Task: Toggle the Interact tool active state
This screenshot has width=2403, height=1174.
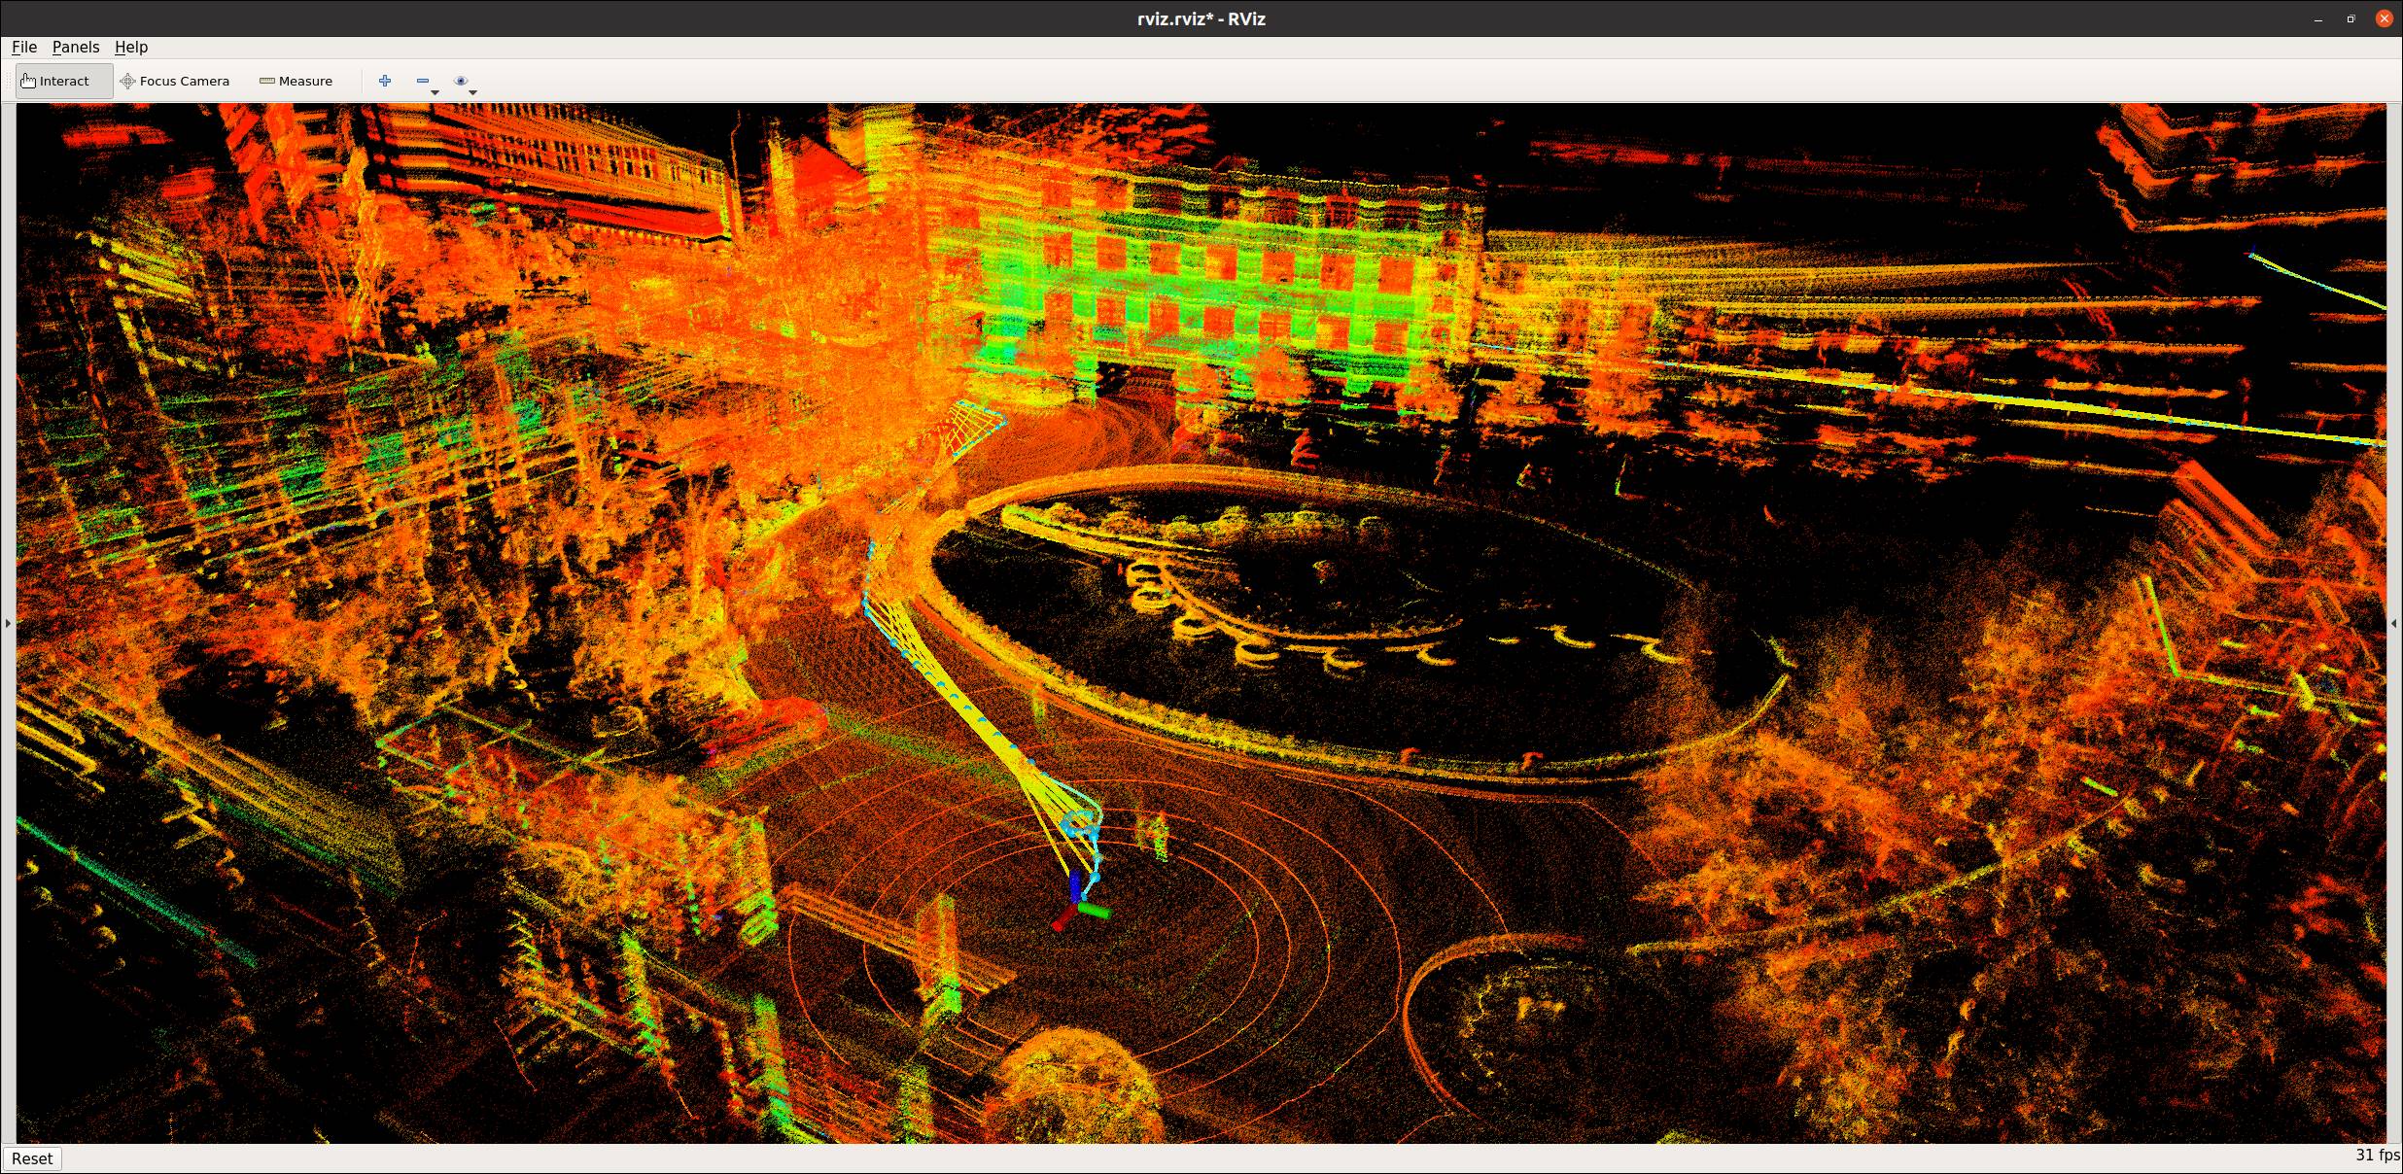Action: coord(63,81)
